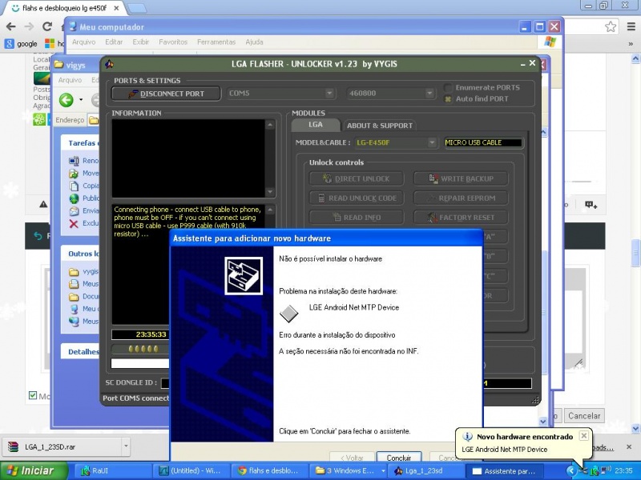Click the green back button in vigys window
Screen dimensions: 641x480
(x=67, y=99)
